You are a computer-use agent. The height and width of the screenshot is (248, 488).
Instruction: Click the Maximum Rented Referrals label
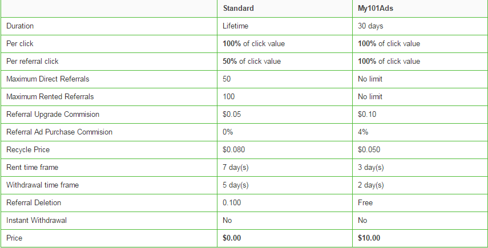pos(50,97)
